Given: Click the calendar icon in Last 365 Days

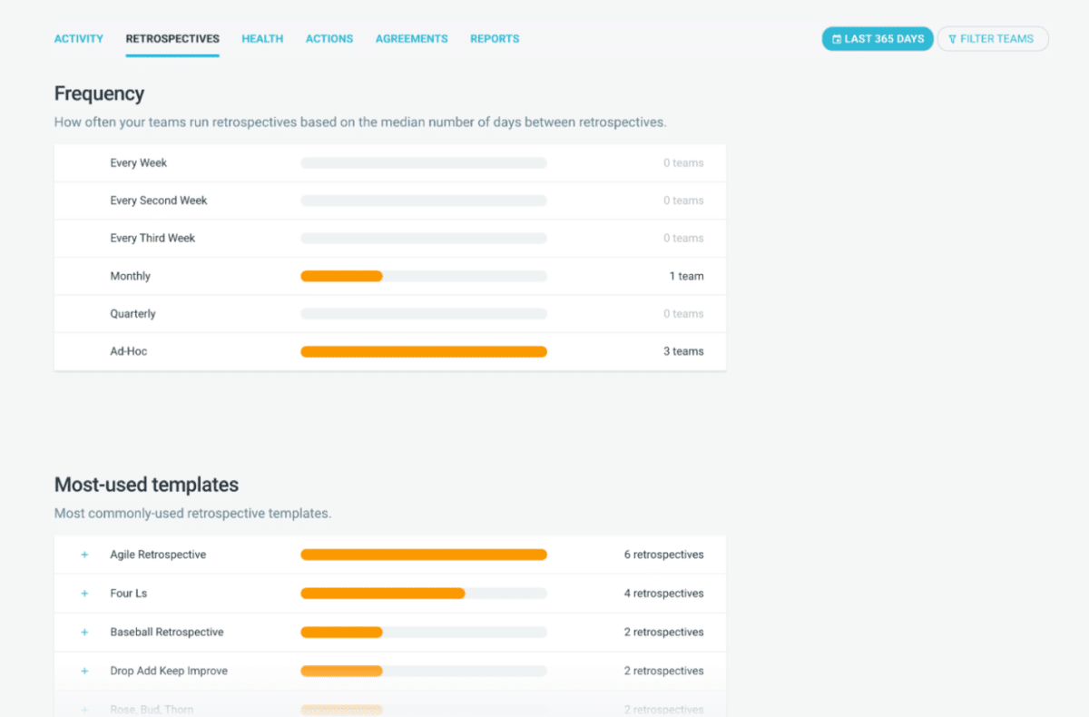Looking at the screenshot, I should coord(836,39).
